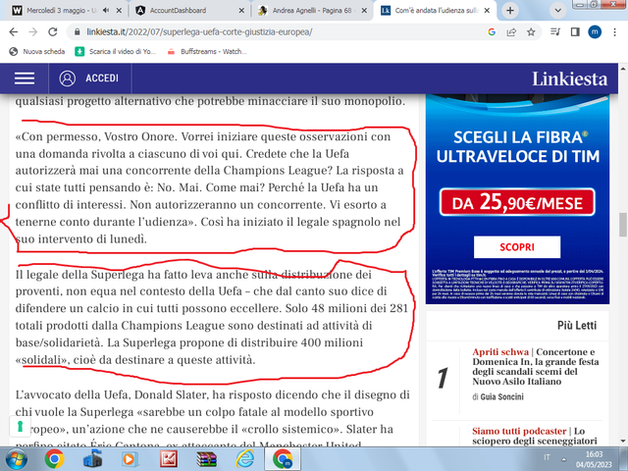Click the ACCEDI login button
The width and height of the screenshot is (628, 471).
(x=102, y=78)
